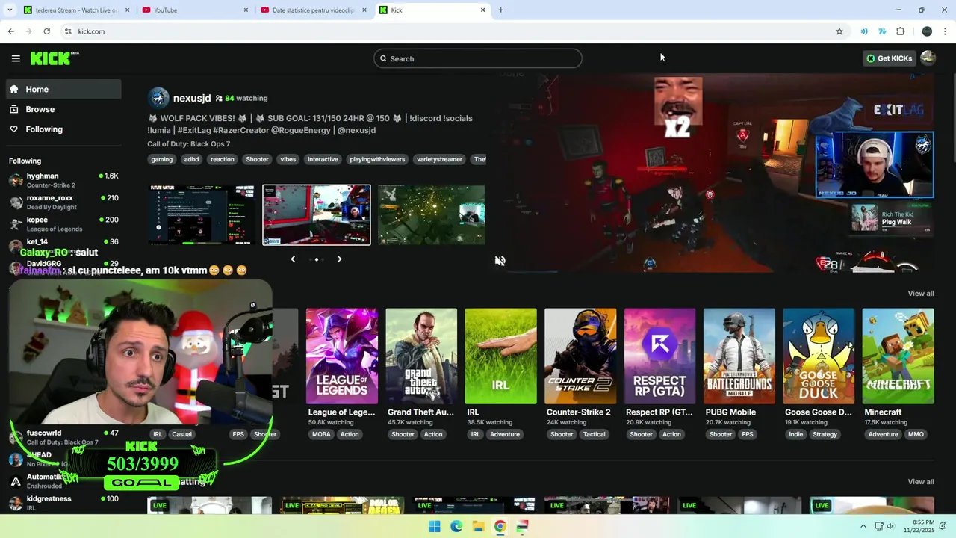Open kopee channel in Following list
The width and height of the screenshot is (956, 538).
(x=64, y=224)
